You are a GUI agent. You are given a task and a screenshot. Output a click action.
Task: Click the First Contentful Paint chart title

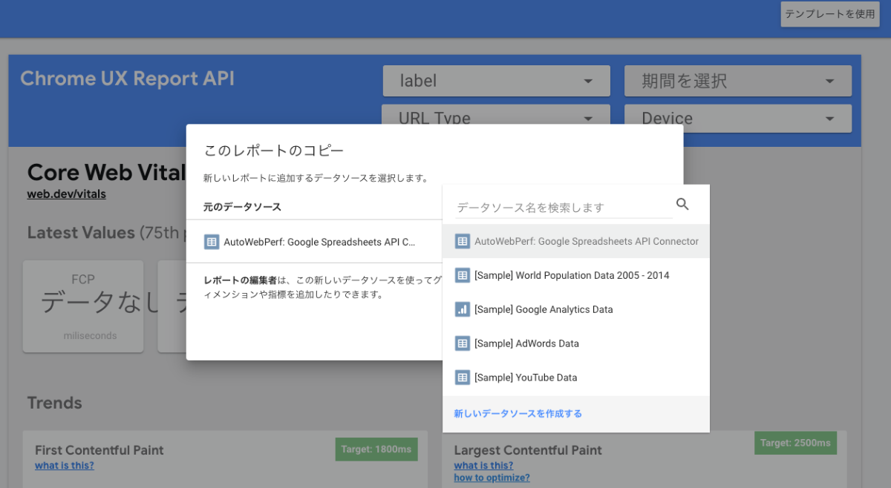click(x=99, y=450)
